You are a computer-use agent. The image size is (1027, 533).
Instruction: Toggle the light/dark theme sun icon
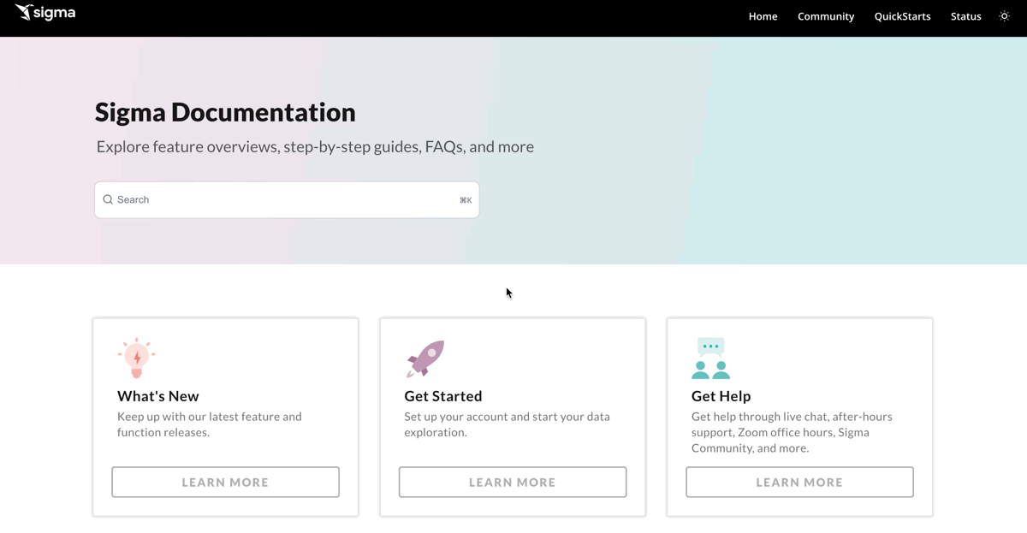click(1005, 16)
